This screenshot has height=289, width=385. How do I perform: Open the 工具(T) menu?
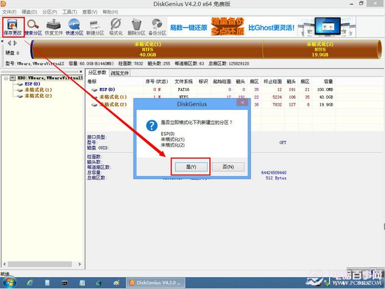[69, 12]
